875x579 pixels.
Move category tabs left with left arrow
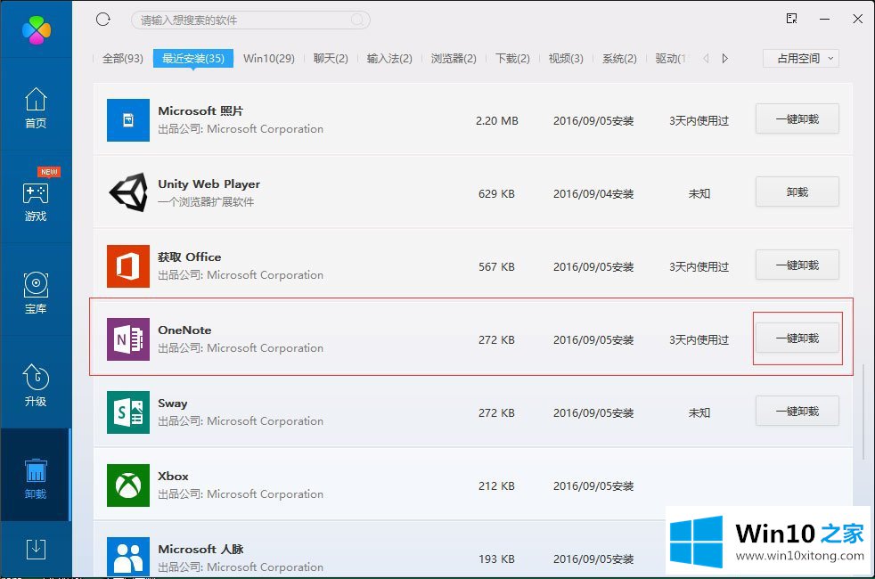pyautogui.click(x=707, y=59)
